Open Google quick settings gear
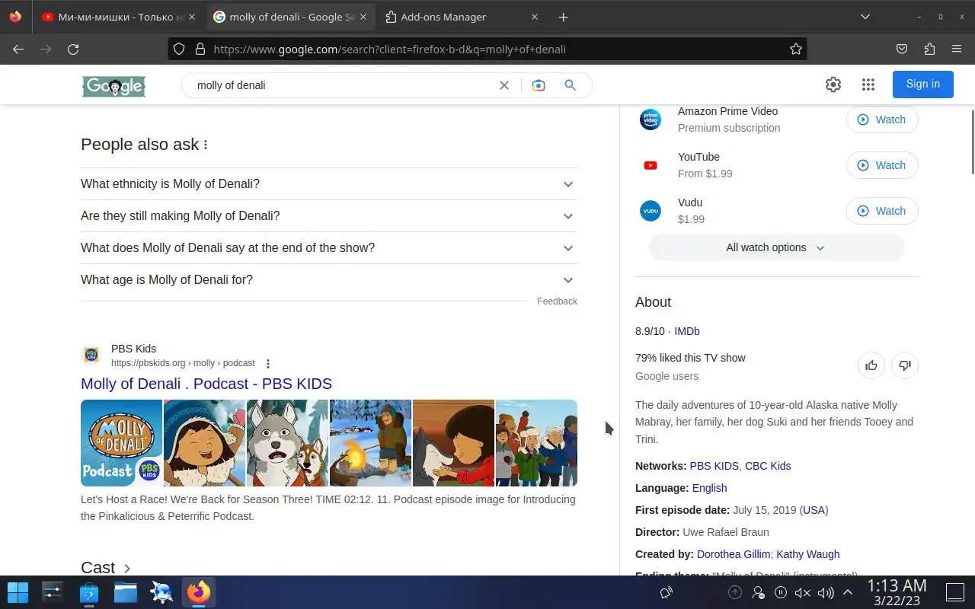 point(833,84)
